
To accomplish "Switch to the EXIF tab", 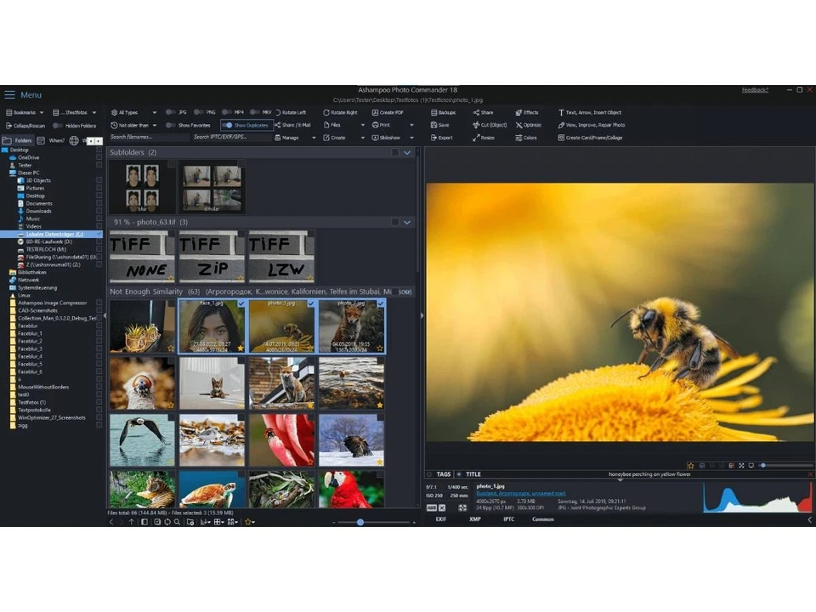I will (440, 519).
